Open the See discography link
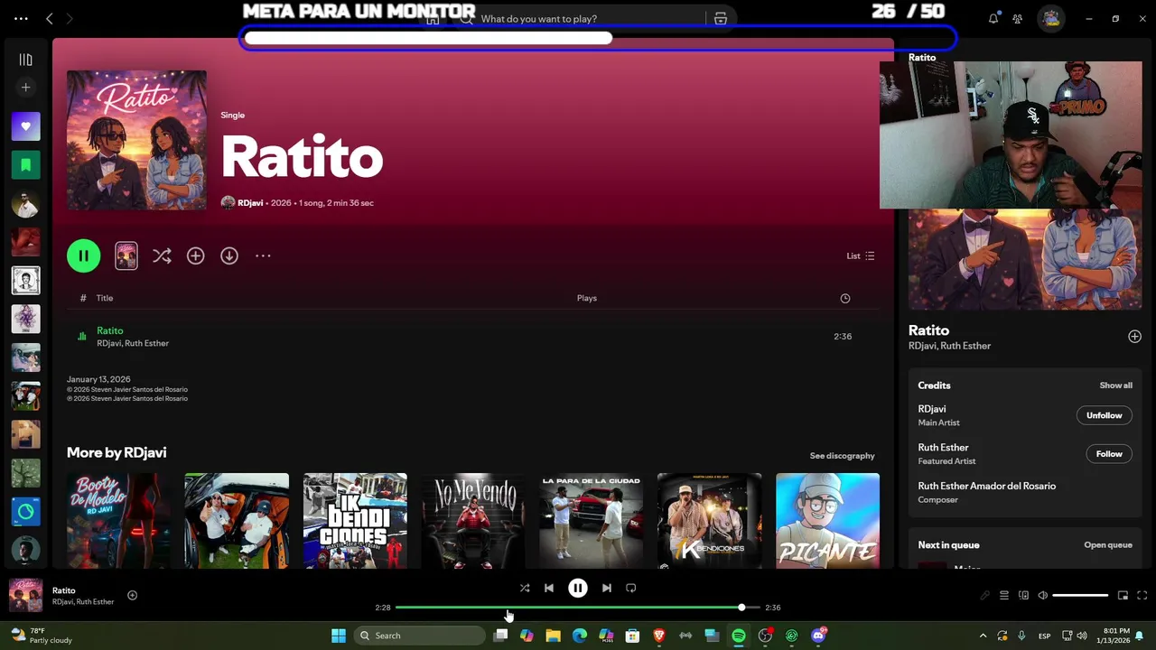 pos(842,456)
